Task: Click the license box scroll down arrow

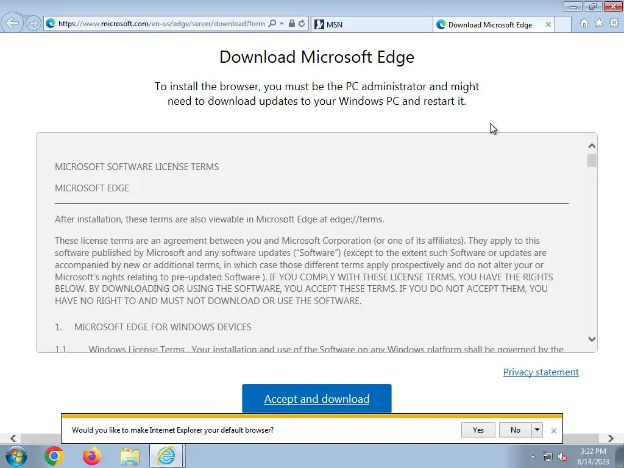Action: (592, 339)
